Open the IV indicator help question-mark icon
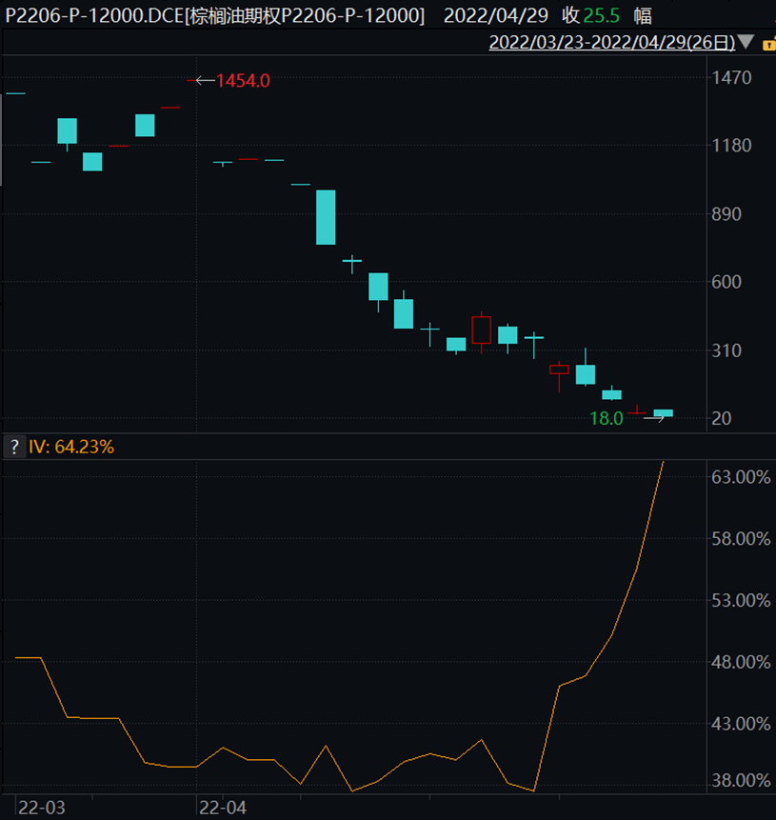The image size is (776, 820). 14,447
